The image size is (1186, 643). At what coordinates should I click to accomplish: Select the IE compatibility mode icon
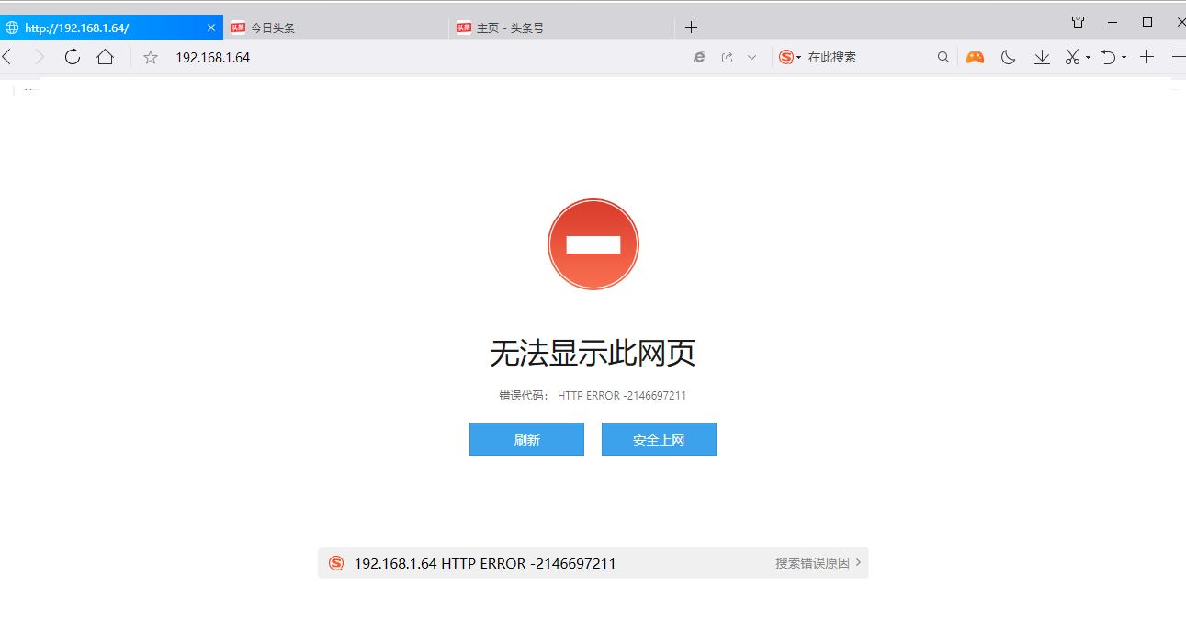coord(699,57)
